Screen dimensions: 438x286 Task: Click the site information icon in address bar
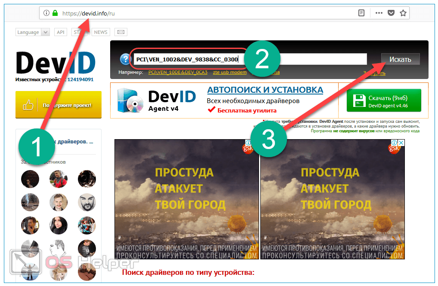coord(46,13)
